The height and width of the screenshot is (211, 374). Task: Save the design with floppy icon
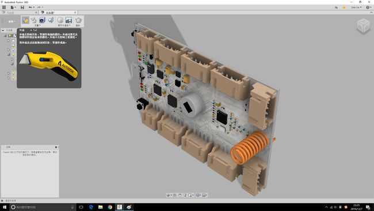[22, 7]
